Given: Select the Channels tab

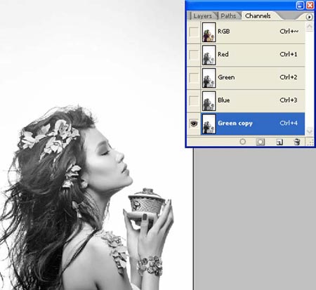Looking at the screenshot, I should (x=258, y=16).
